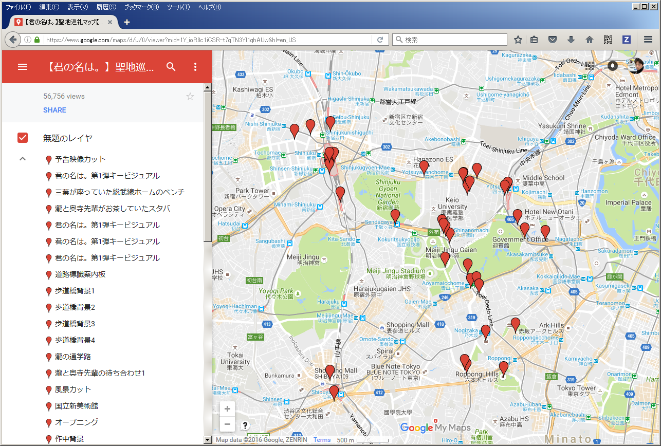This screenshot has height=446, width=661.
Task: Click the green padlock site security icon
Action: (36, 40)
